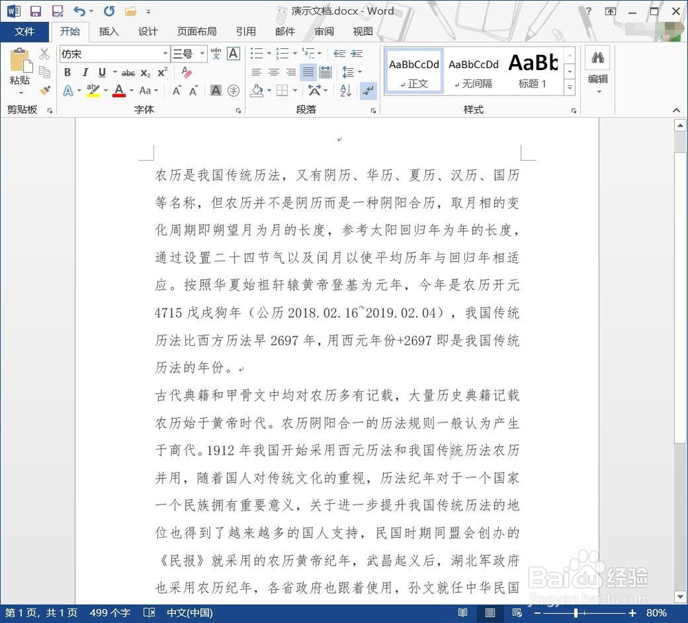Select Center paragraph alignment

click(x=274, y=72)
